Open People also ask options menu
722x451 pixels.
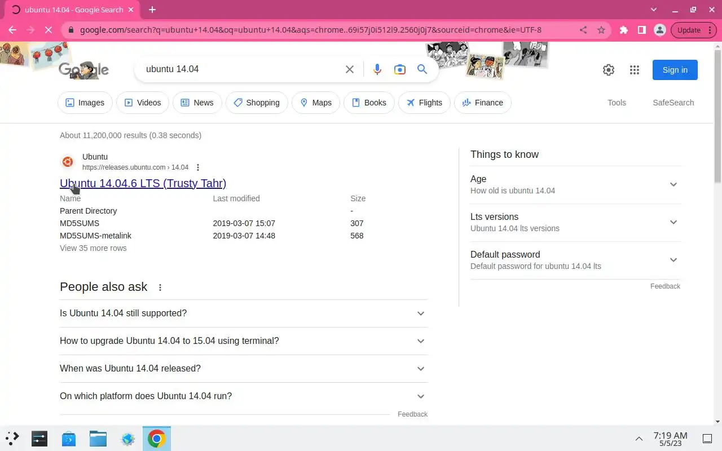tap(160, 288)
